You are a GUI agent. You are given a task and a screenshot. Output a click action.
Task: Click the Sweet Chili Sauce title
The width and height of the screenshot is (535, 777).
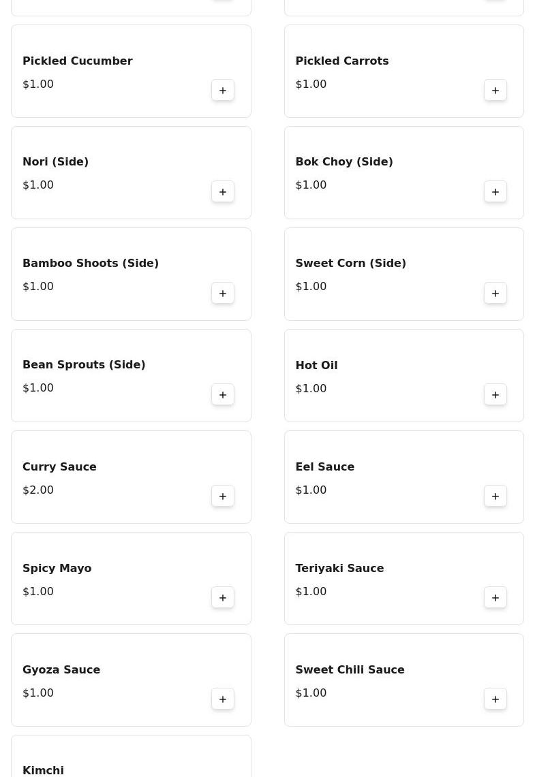pyautogui.click(x=350, y=669)
